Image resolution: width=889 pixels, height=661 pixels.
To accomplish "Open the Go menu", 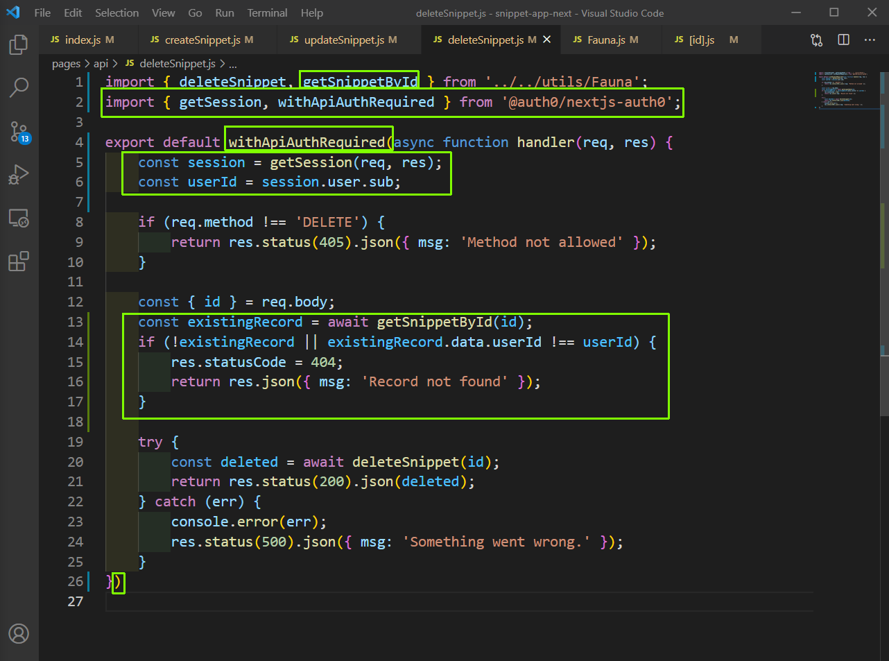I will coord(196,12).
